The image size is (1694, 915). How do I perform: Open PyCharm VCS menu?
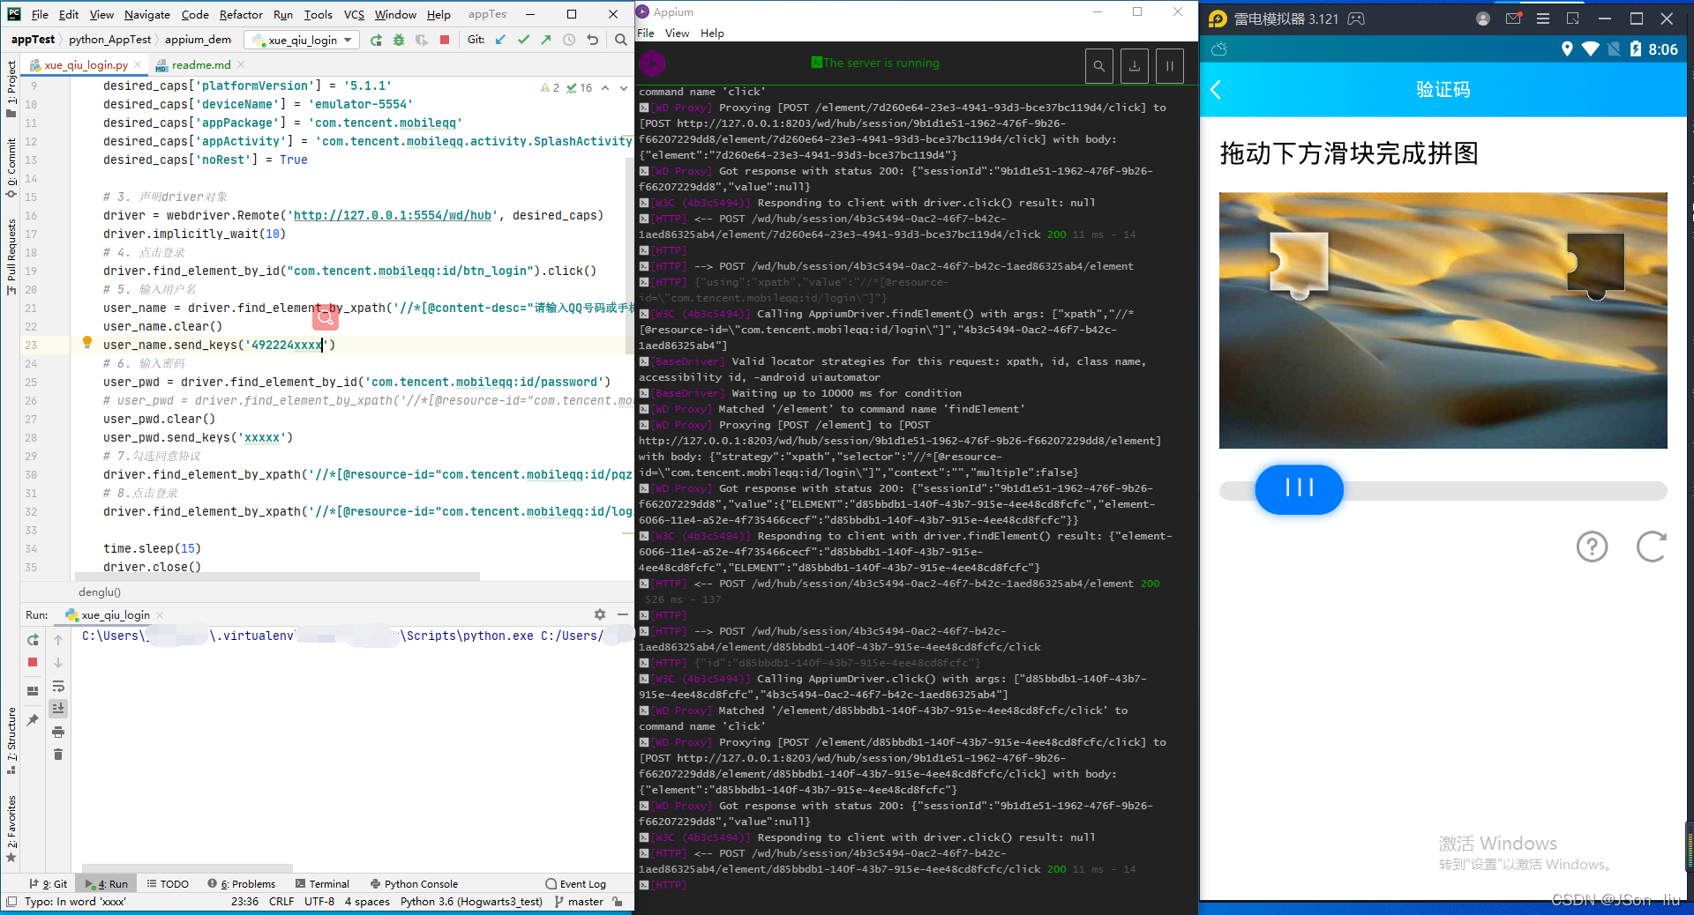[354, 15]
